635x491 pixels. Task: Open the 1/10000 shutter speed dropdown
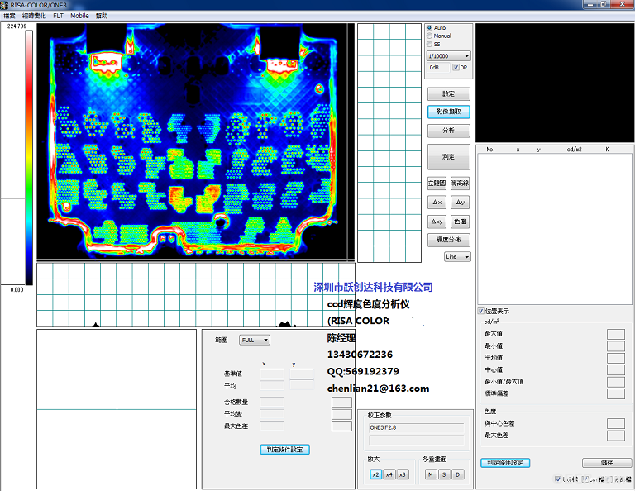[x=449, y=56]
